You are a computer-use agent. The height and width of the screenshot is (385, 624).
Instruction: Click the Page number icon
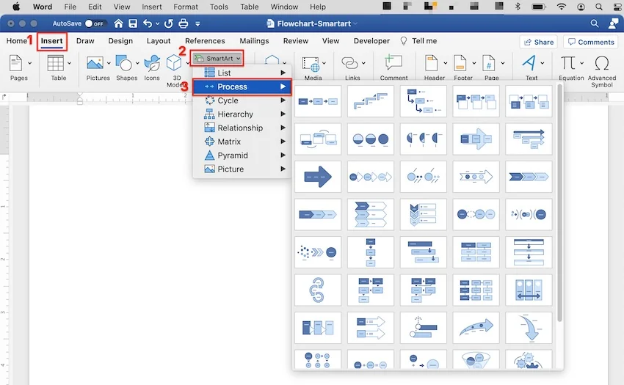point(488,63)
